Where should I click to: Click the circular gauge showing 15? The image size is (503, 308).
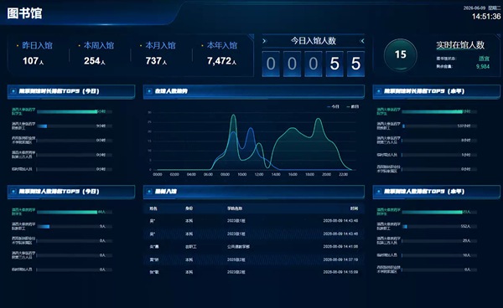401,54
